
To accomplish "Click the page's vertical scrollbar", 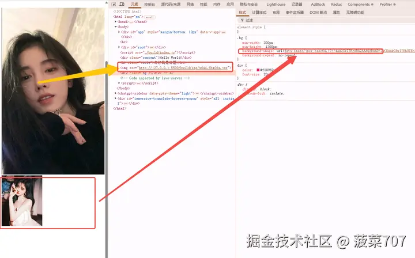I will point(107,158).
